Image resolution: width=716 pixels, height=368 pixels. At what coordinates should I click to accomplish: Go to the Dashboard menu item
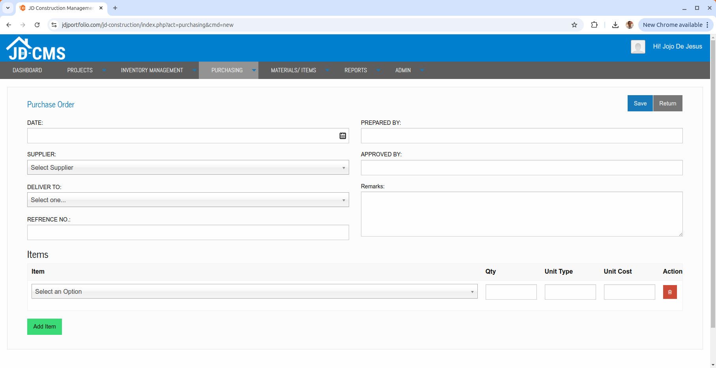27,70
